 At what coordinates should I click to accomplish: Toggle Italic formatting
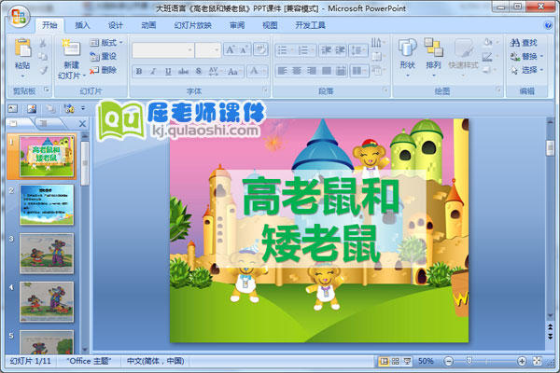click(152, 71)
